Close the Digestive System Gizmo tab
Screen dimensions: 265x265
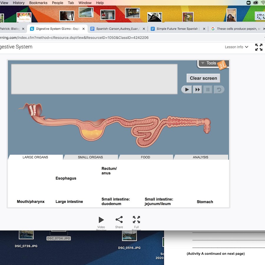(x=84, y=29)
